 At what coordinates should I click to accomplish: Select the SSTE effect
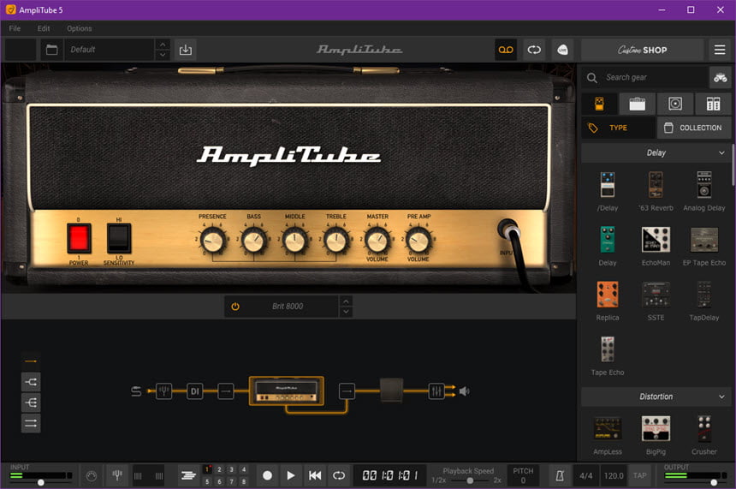click(x=656, y=295)
